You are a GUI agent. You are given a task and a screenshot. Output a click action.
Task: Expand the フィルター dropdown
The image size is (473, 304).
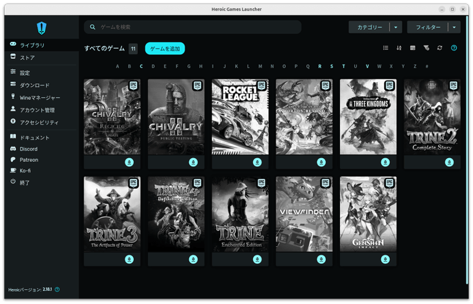pos(427,27)
